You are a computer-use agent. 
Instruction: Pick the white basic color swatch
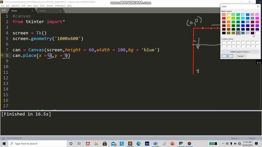click(x=257, y=33)
